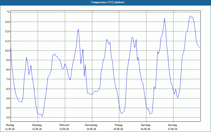Click the Montag day label
211x132 pixels.
[x=10, y=125]
